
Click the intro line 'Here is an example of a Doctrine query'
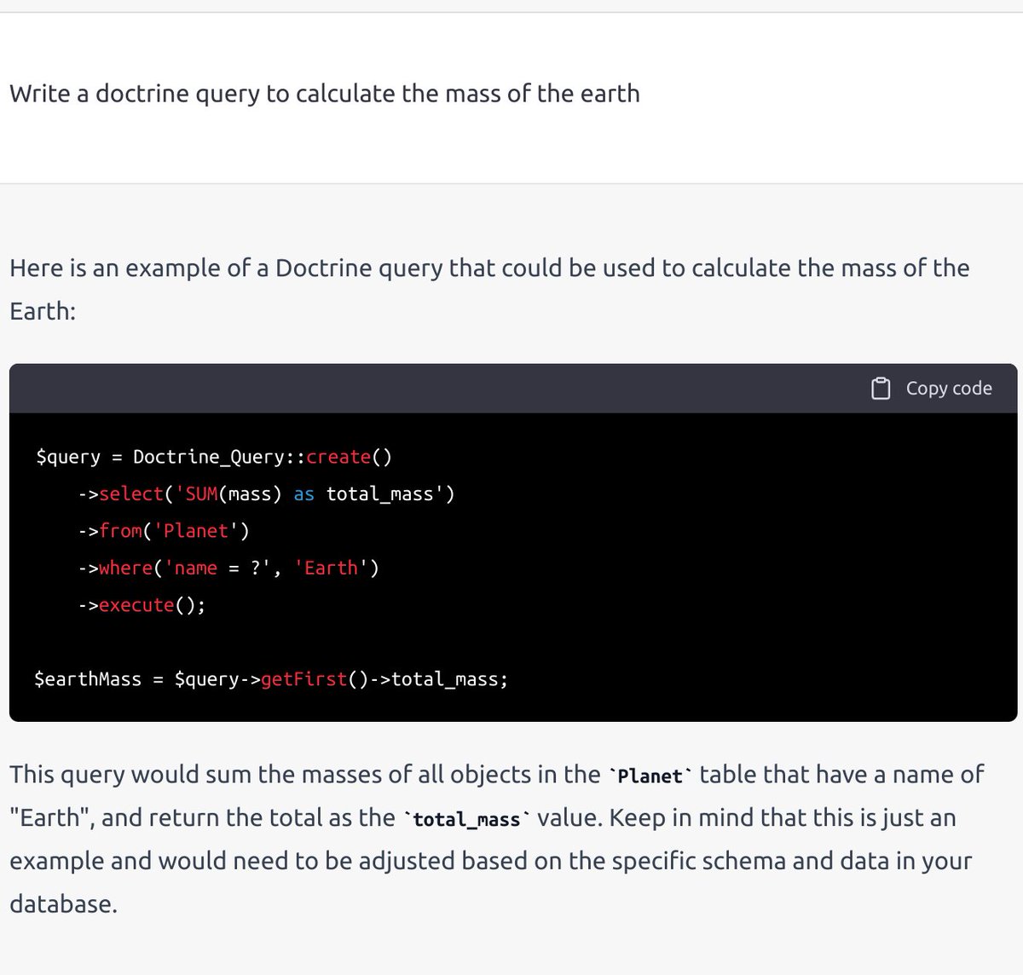click(x=489, y=268)
